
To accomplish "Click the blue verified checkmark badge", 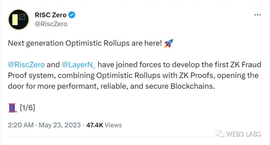I will point(72,14).
